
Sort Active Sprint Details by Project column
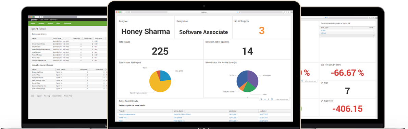(x=145, y=111)
